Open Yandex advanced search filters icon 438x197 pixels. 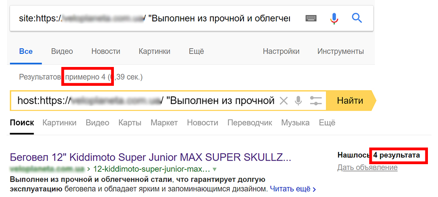click(x=316, y=101)
